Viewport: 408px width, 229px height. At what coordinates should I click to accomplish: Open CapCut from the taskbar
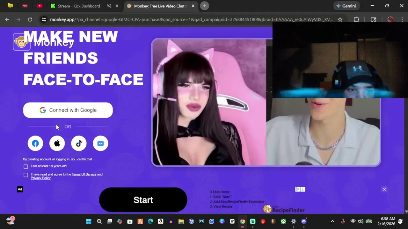coord(232,221)
